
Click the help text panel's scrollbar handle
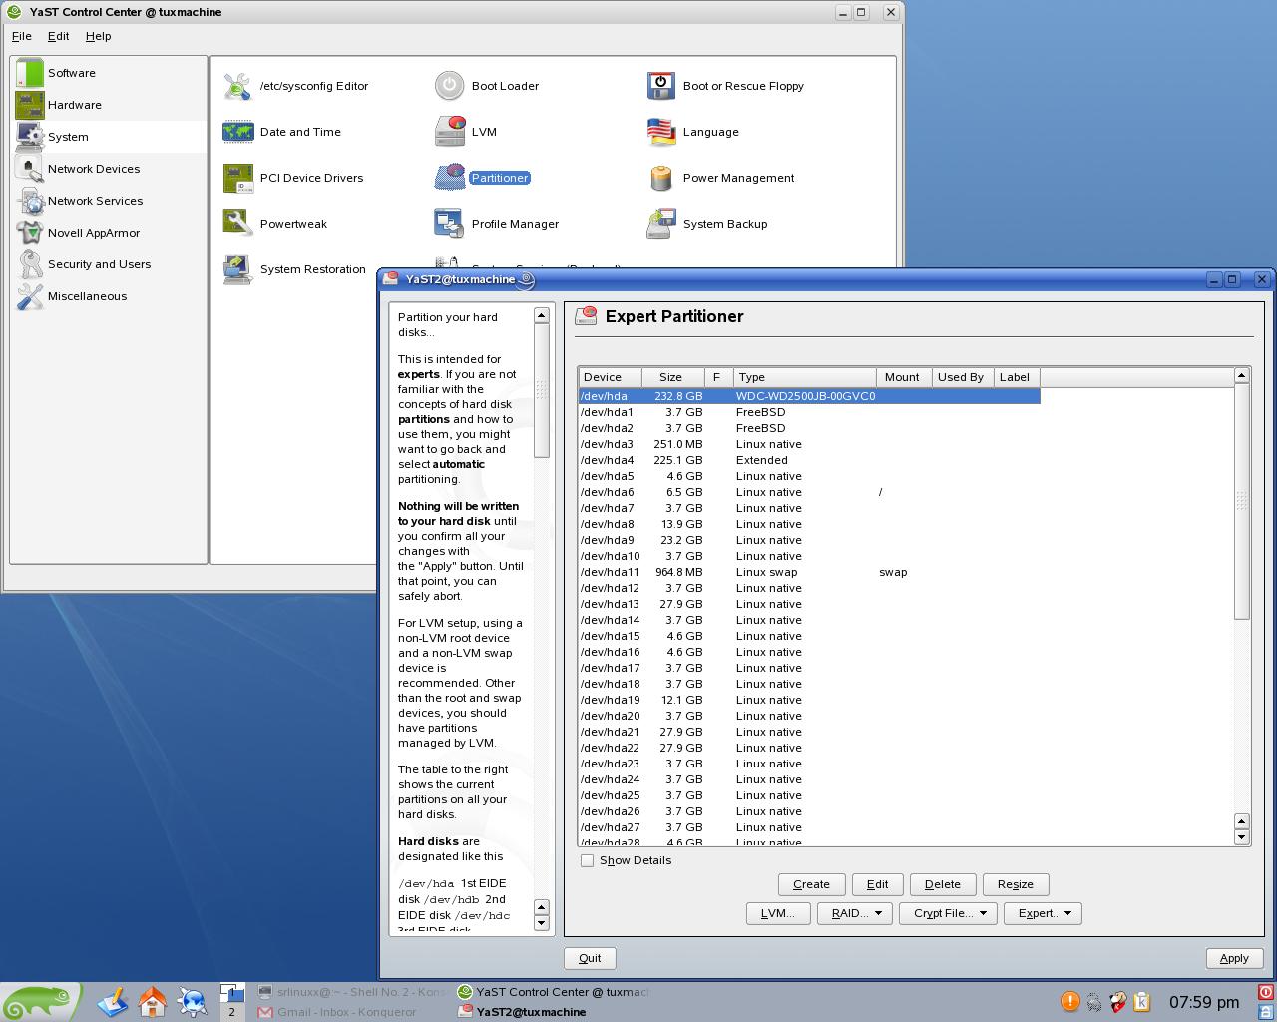click(x=542, y=390)
